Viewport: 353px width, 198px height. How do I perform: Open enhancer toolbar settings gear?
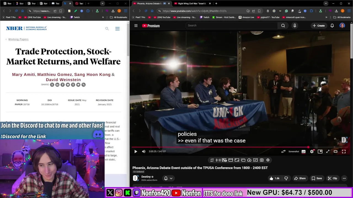268,160
